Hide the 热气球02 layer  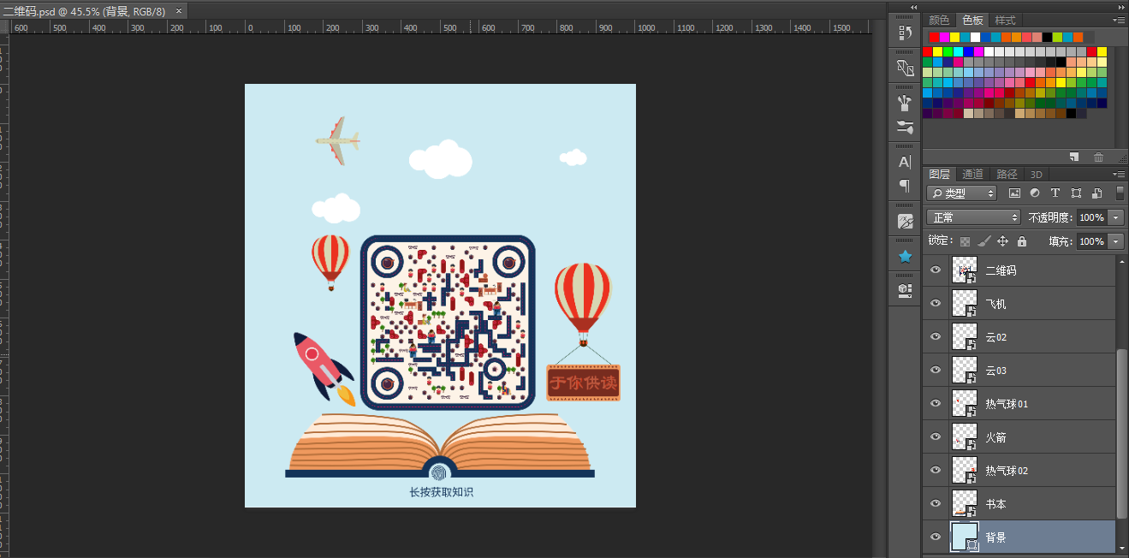tap(936, 470)
